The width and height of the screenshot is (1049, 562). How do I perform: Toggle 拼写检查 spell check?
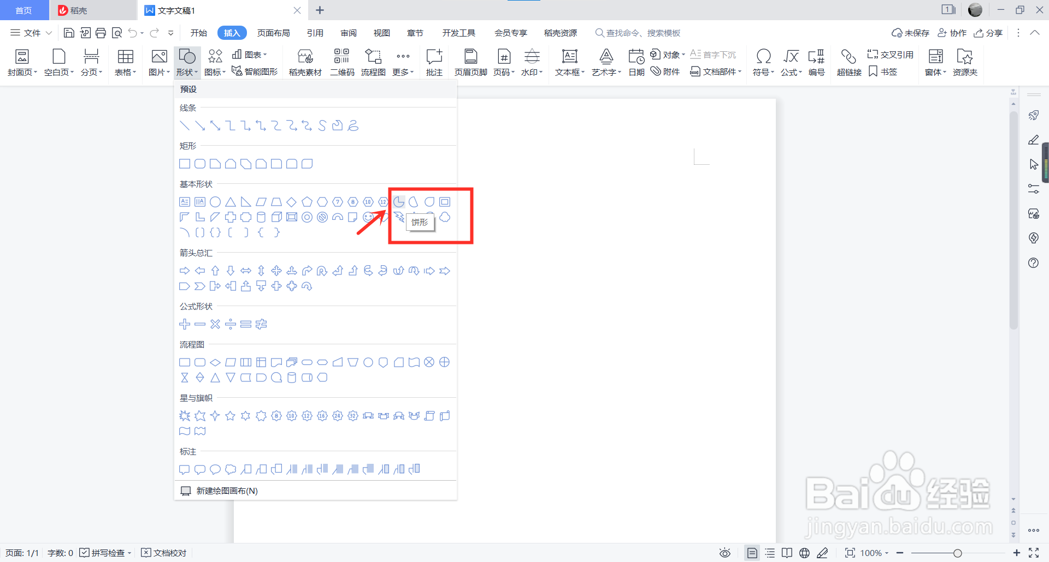[105, 553]
